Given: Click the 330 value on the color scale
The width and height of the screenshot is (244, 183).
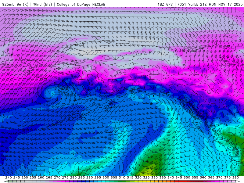Looking at the screenshot, I should click(x=154, y=178).
